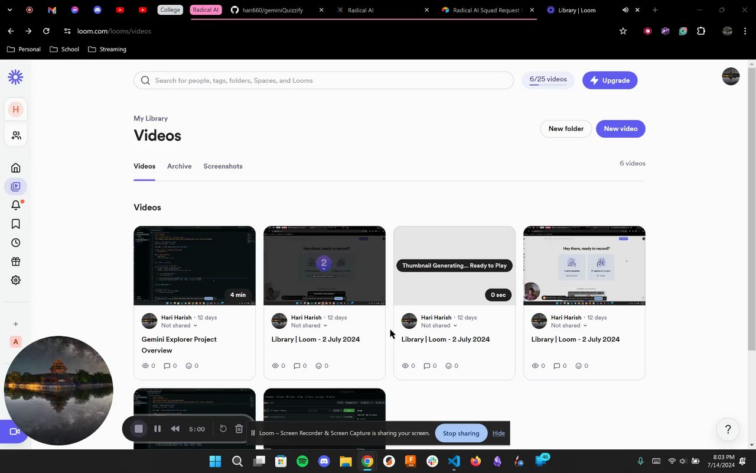Open notifications bell icon

pos(16,205)
